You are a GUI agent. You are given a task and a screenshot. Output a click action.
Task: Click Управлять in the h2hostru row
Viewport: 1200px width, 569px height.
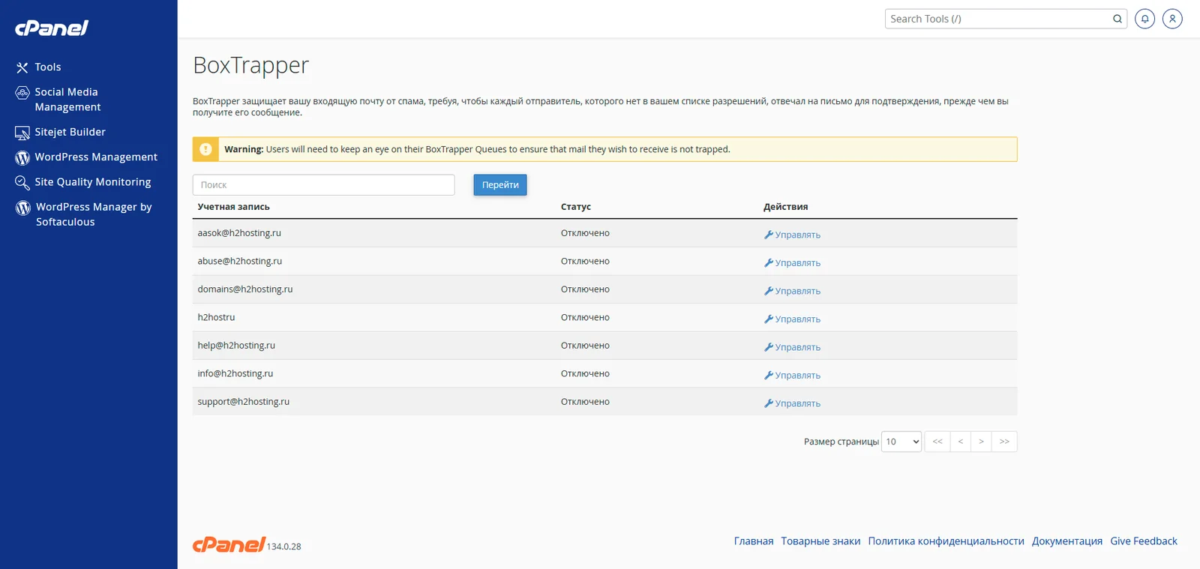798,319
